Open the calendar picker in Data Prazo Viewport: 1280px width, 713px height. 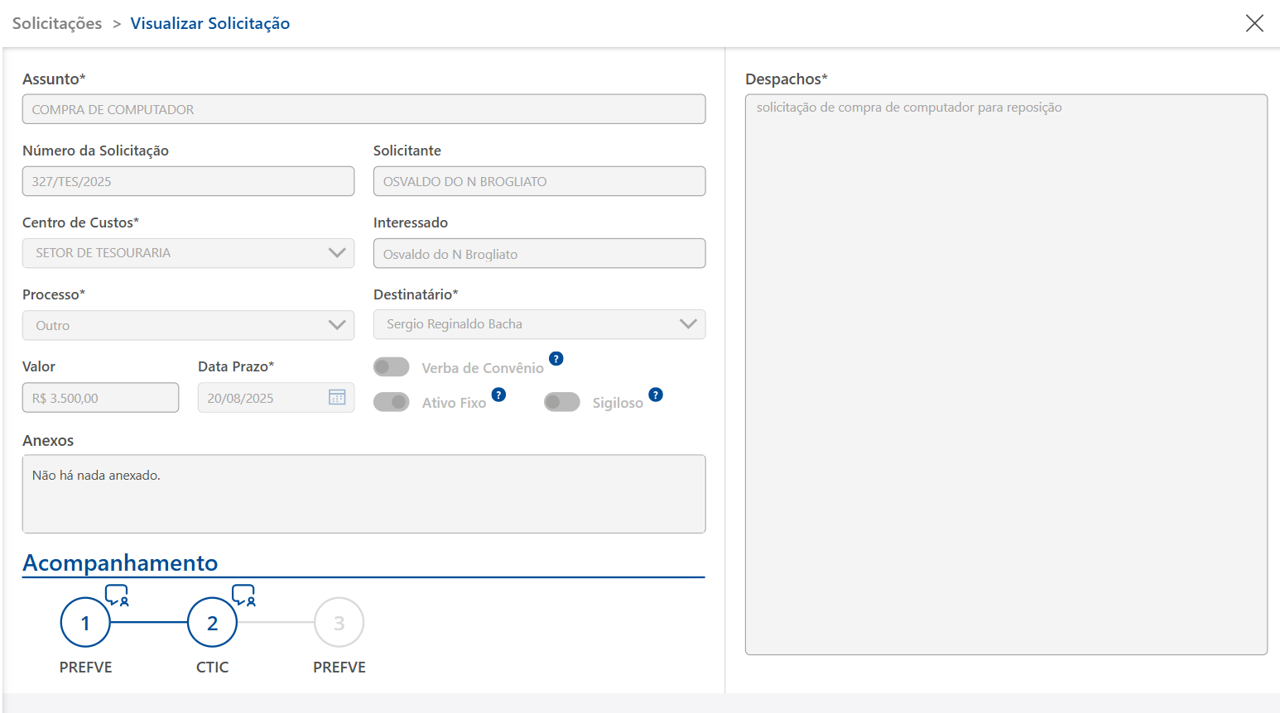(x=337, y=398)
